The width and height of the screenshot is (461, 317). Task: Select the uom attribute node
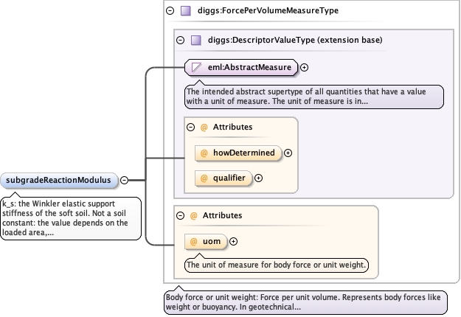coord(206,242)
